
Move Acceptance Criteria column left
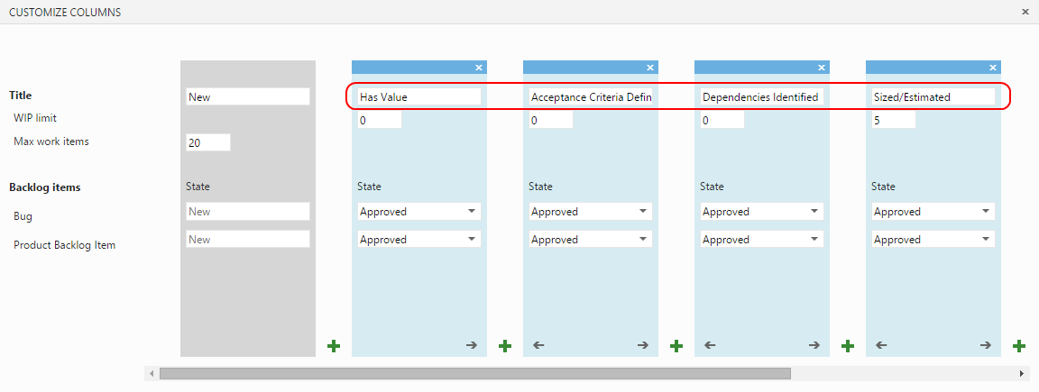coord(538,345)
